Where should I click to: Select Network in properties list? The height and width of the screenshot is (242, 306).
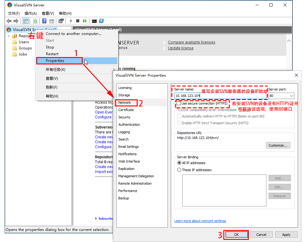click(142, 102)
